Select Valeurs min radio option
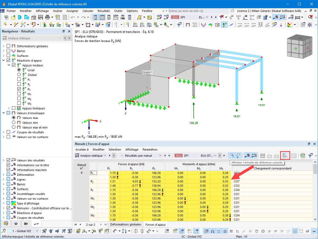 (14, 123)
